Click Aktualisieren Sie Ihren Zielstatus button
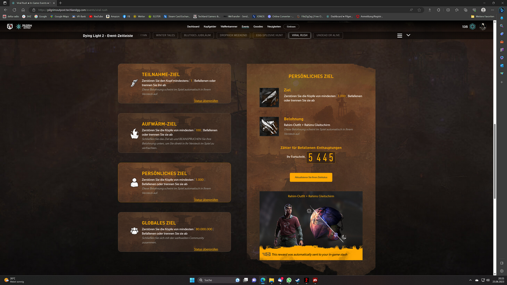Viewport: 507px width, 285px height. pos(311,177)
